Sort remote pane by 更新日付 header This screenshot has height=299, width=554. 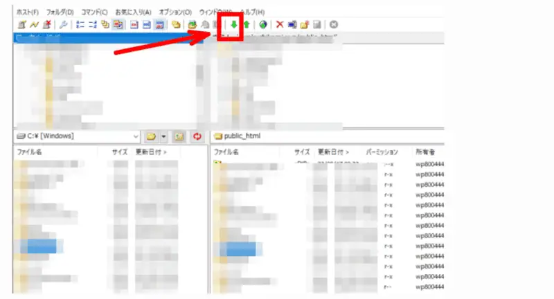tap(333, 152)
